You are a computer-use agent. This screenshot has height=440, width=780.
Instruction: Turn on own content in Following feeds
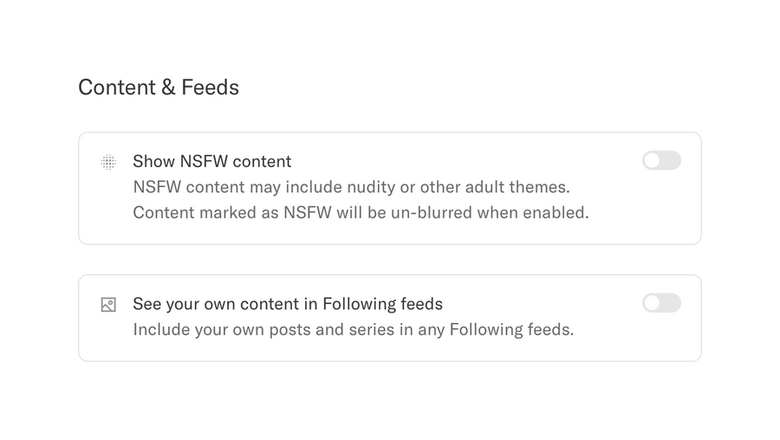coord(661,303)
